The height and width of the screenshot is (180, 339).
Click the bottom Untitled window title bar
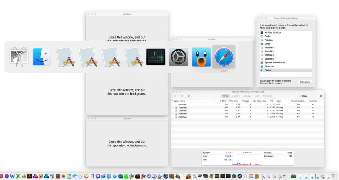pyautogui.click(x=127, y=119)
